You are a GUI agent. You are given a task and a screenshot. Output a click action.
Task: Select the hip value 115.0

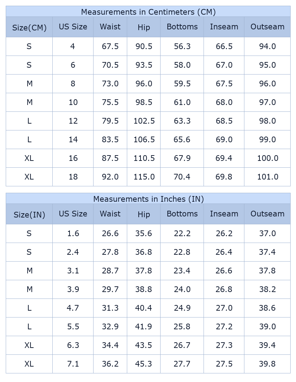(x=144, y=177)
